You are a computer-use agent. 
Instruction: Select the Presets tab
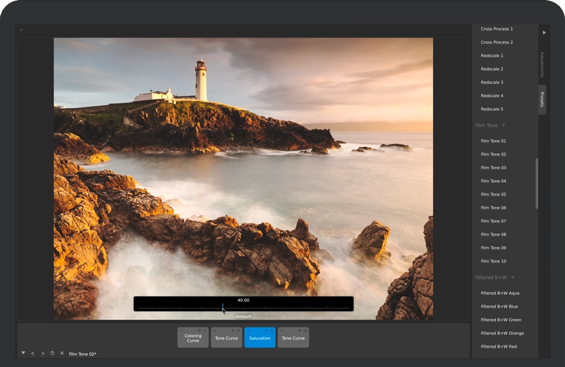542,100
